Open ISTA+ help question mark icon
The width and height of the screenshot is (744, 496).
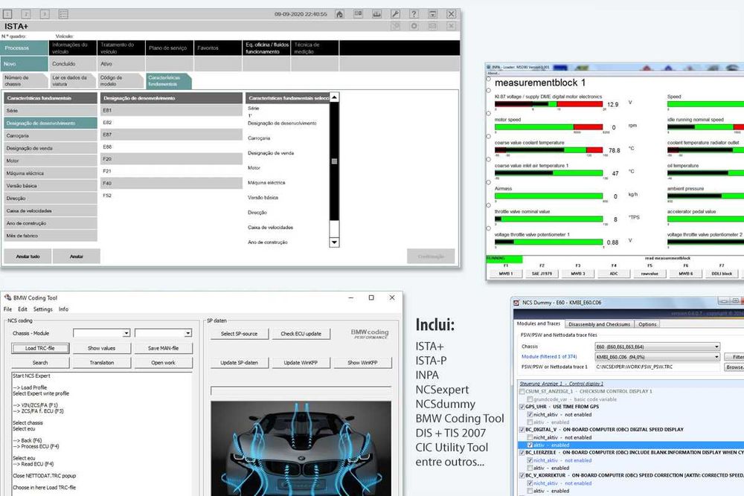pos(414,14)
